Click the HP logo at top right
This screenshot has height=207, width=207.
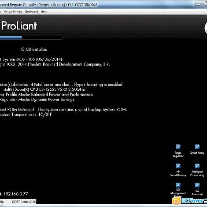[x=205, y=29]
